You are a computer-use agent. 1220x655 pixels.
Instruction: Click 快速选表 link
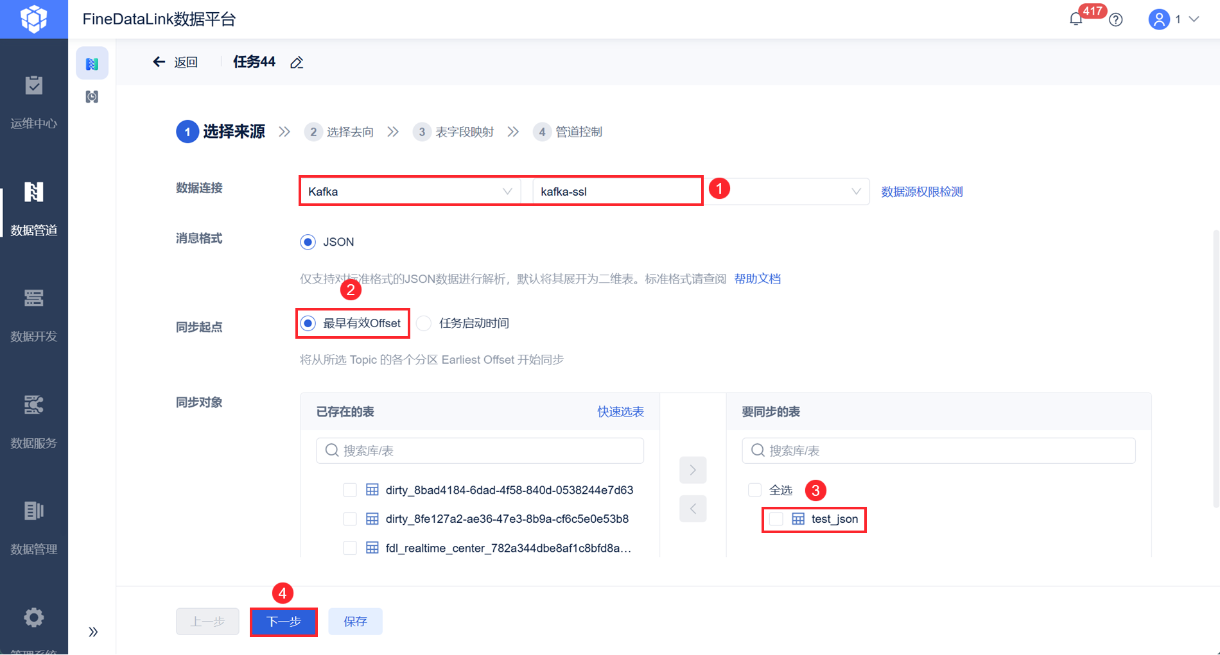tap(620, 412)
